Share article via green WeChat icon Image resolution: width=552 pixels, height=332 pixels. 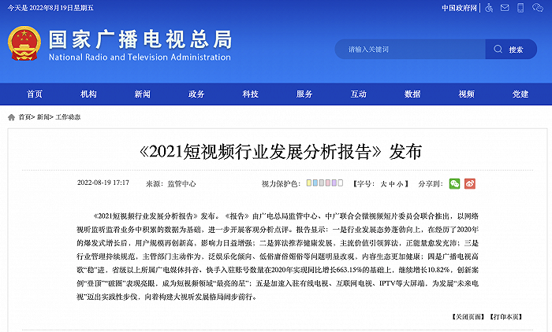pyautogui.click(x=454, y=183)
